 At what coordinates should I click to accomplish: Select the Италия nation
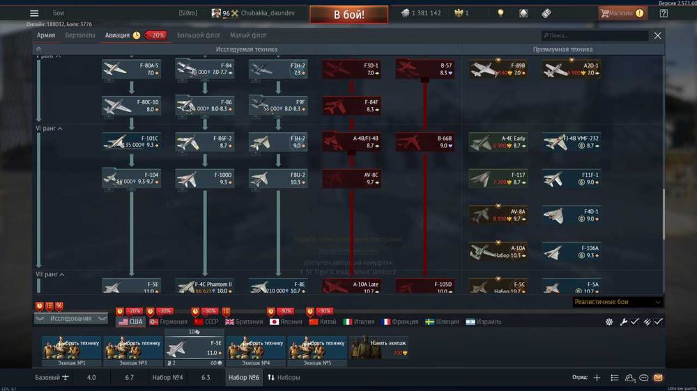[359, 321]
